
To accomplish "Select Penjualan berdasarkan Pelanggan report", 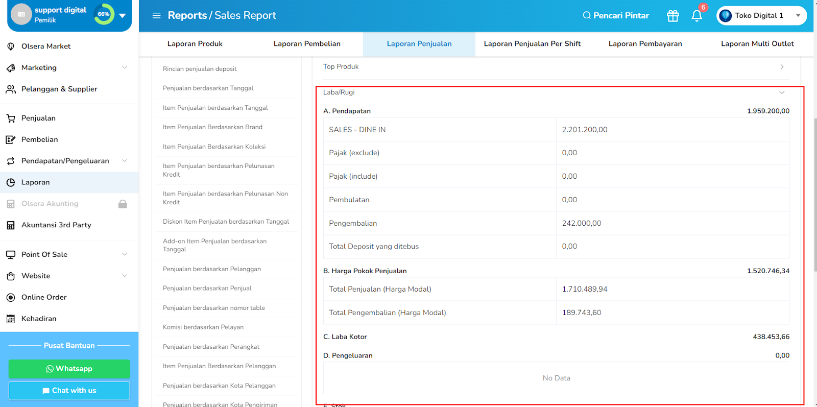I will [212, 269].
